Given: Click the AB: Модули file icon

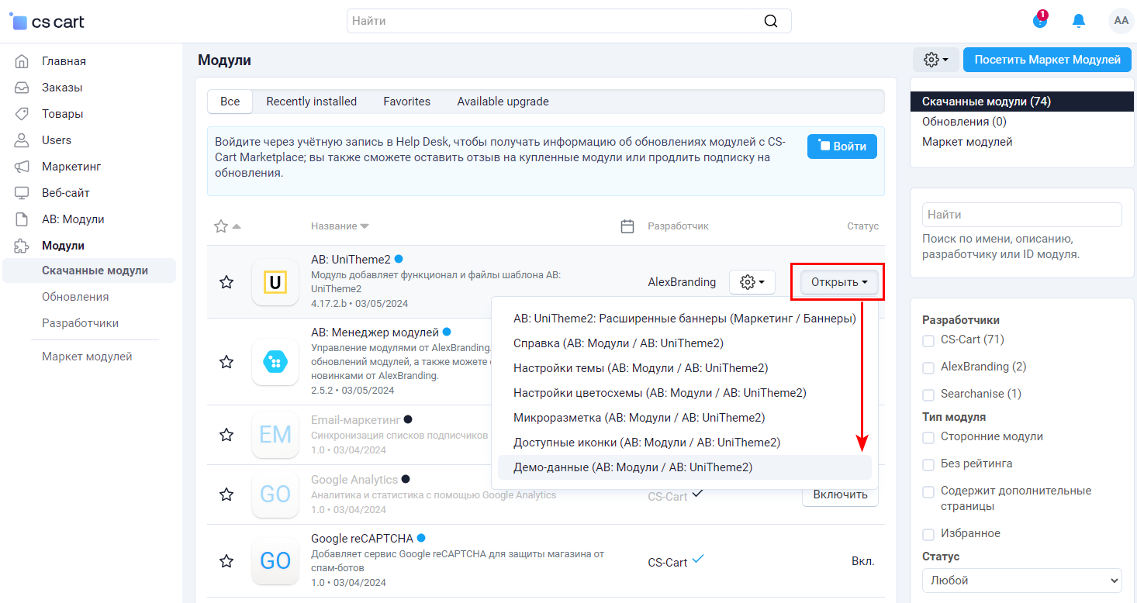Looking at the screenshot, I should (22, 219).
